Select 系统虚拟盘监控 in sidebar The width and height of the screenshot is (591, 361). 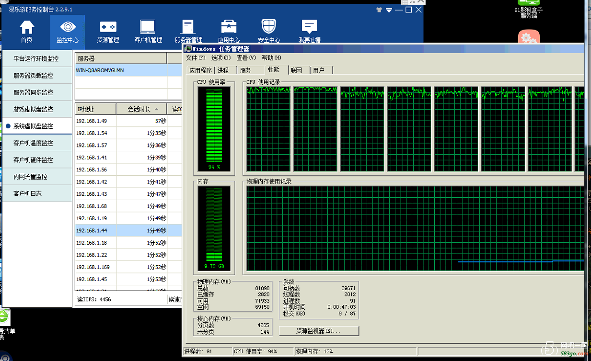point(37,126)
